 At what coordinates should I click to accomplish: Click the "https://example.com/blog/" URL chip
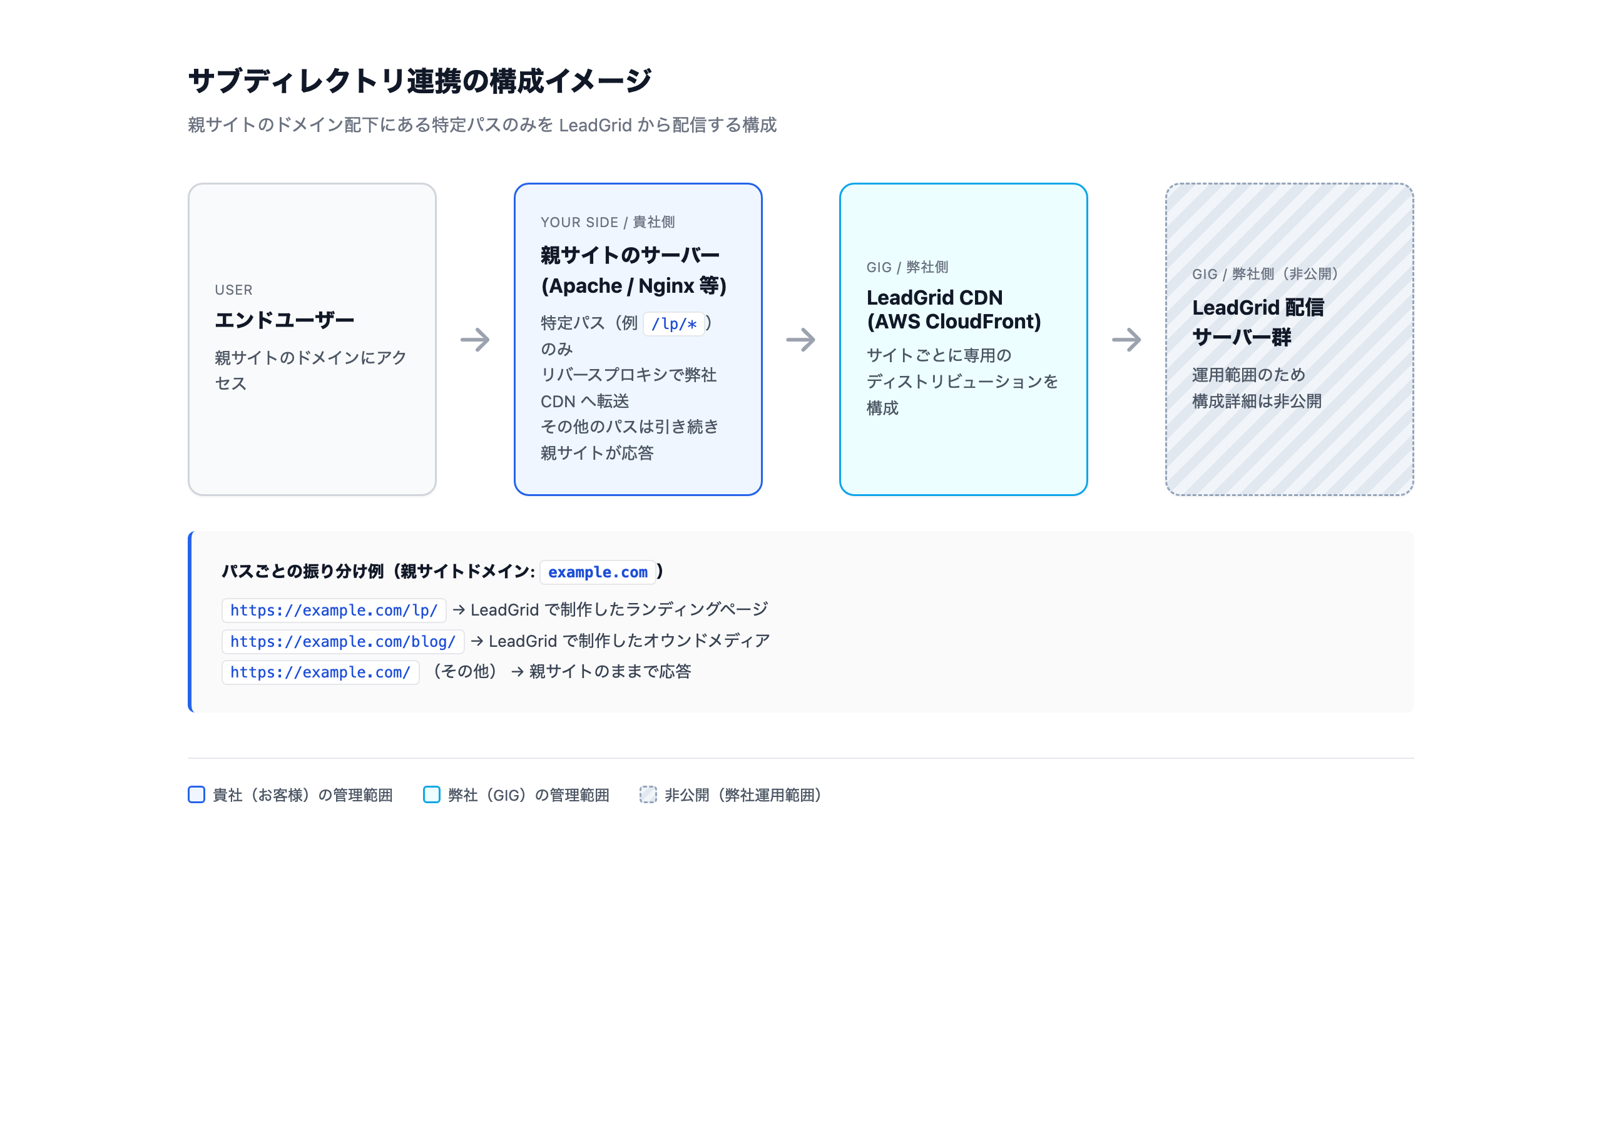click(x=344, y=641)
